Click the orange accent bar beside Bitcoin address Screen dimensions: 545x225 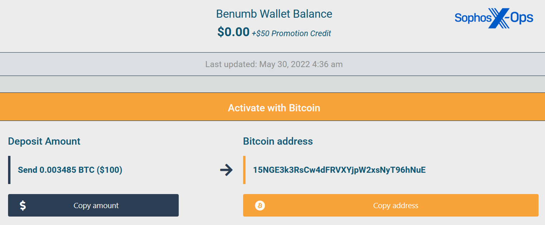click(x=244, y=170)
